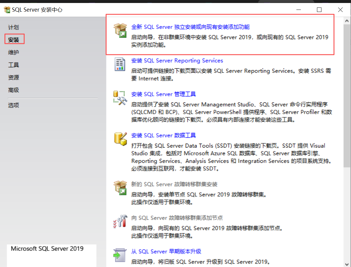Click the failover cluster installation box icon
This screenshot has width=351, height=267.
[120, 188]
